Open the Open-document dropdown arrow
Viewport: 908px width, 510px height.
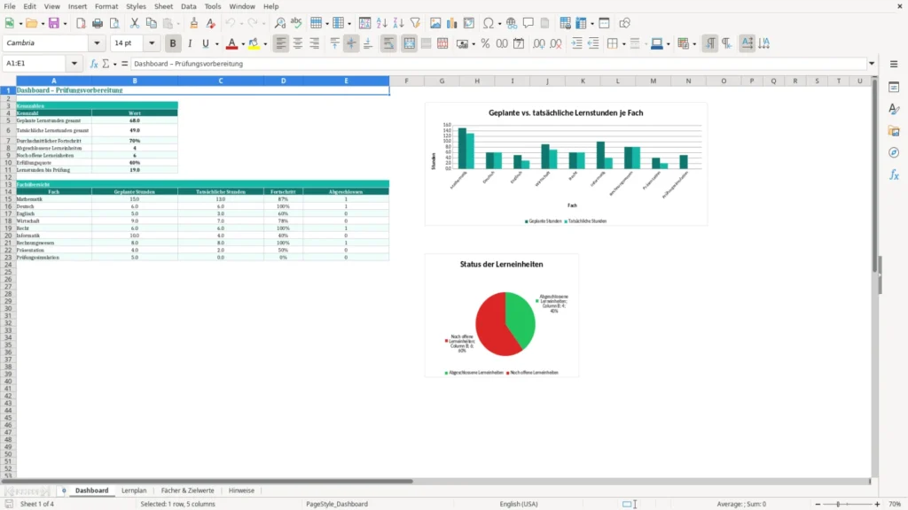(43, 23)
